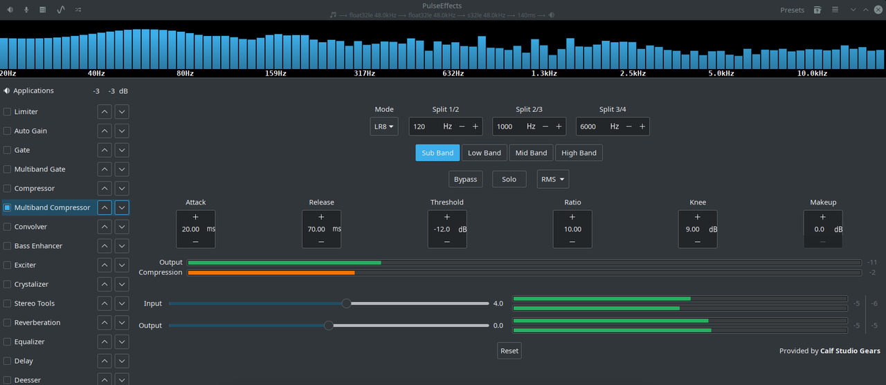Click the Reset button
The image size is (886, 385).
509,350
